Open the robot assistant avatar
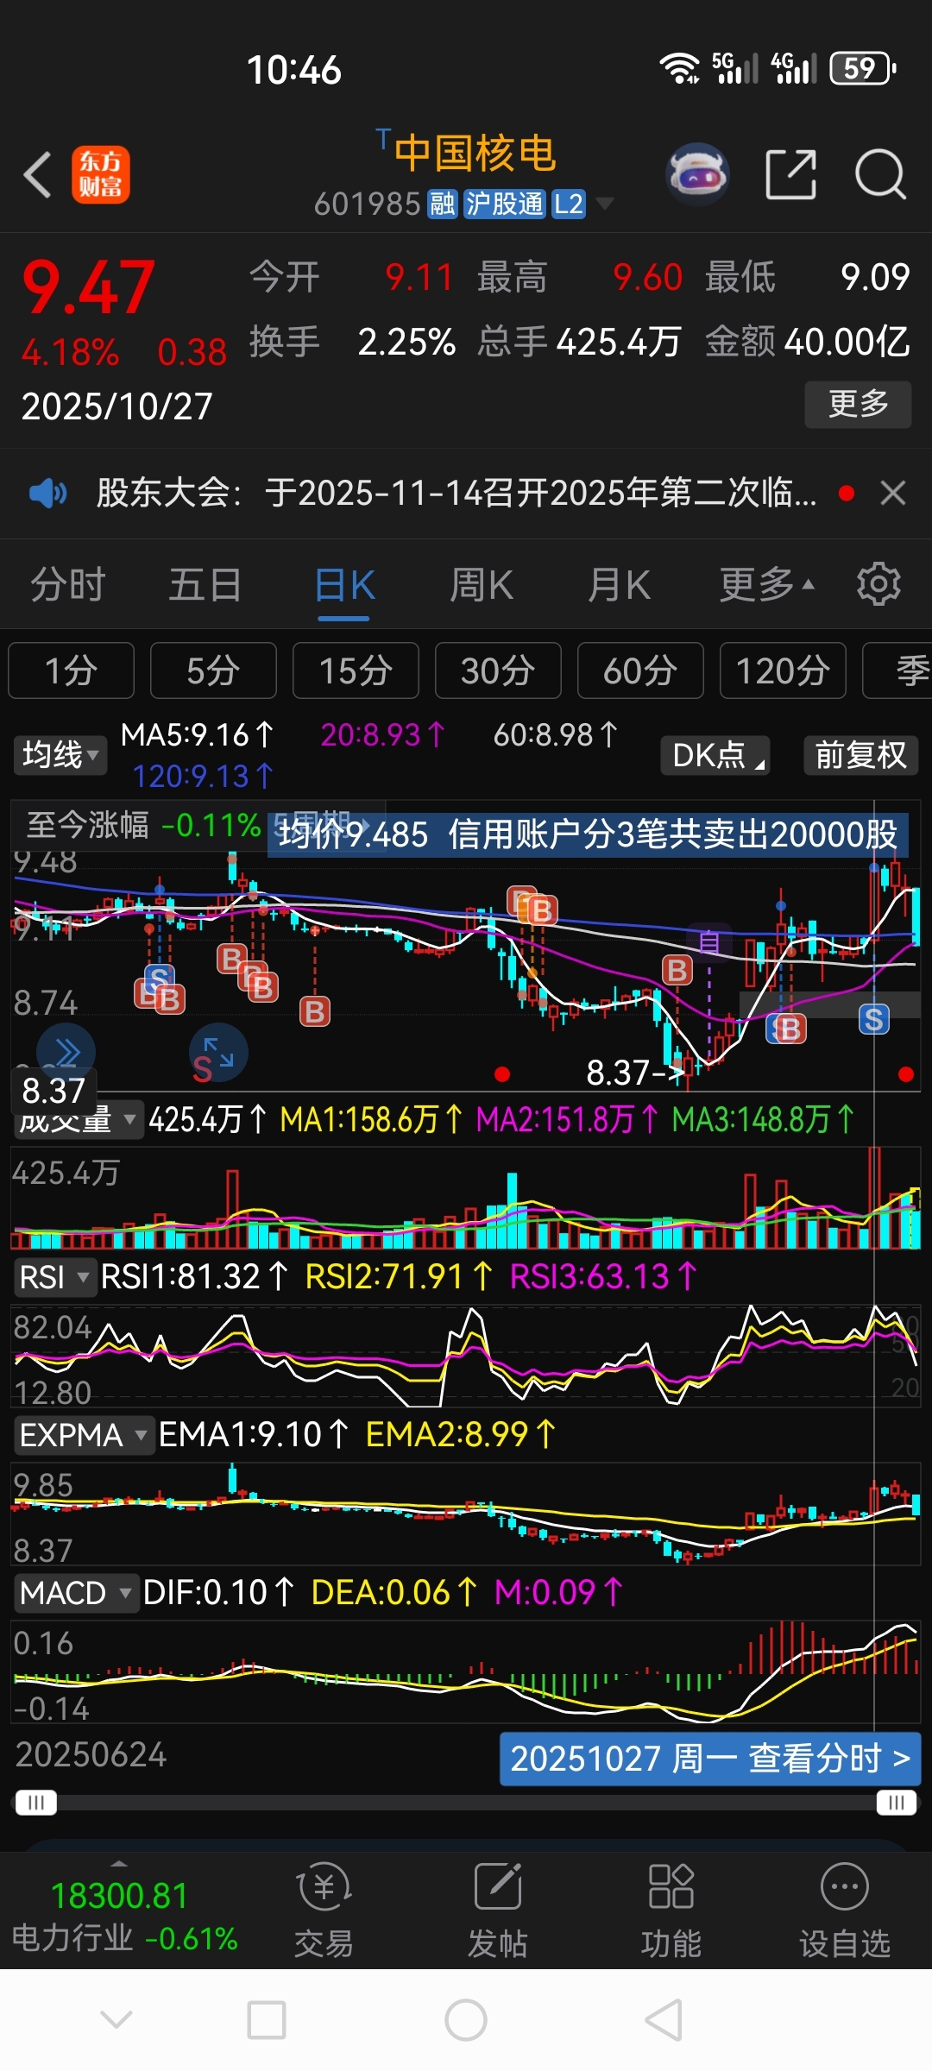Image resolution: width=932 pixels, height=2071 pixels. 698,174
